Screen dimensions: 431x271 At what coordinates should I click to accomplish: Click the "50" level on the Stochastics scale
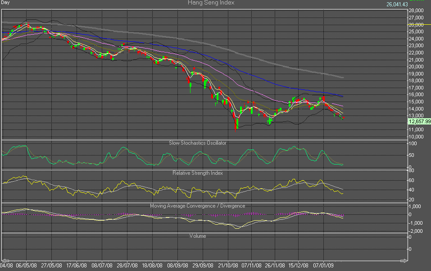pos(412,155)
